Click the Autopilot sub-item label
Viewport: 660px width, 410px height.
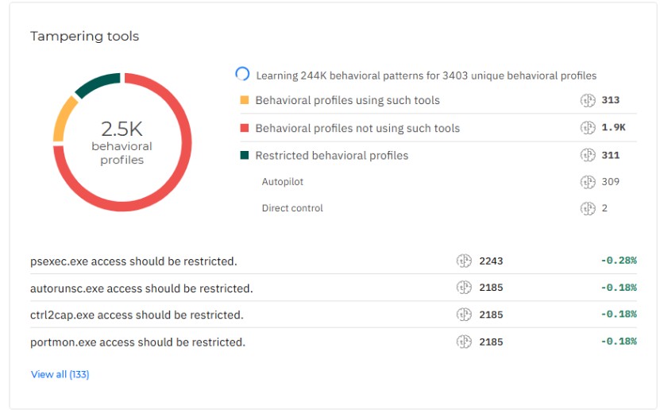(x=283, y=182)
